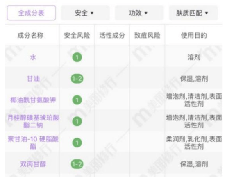Click 柔润剂,乳化剂,表面活性剂 purpose text
Image resolution: width=227 pixels, height=177 pixels.
coord(194,143)
